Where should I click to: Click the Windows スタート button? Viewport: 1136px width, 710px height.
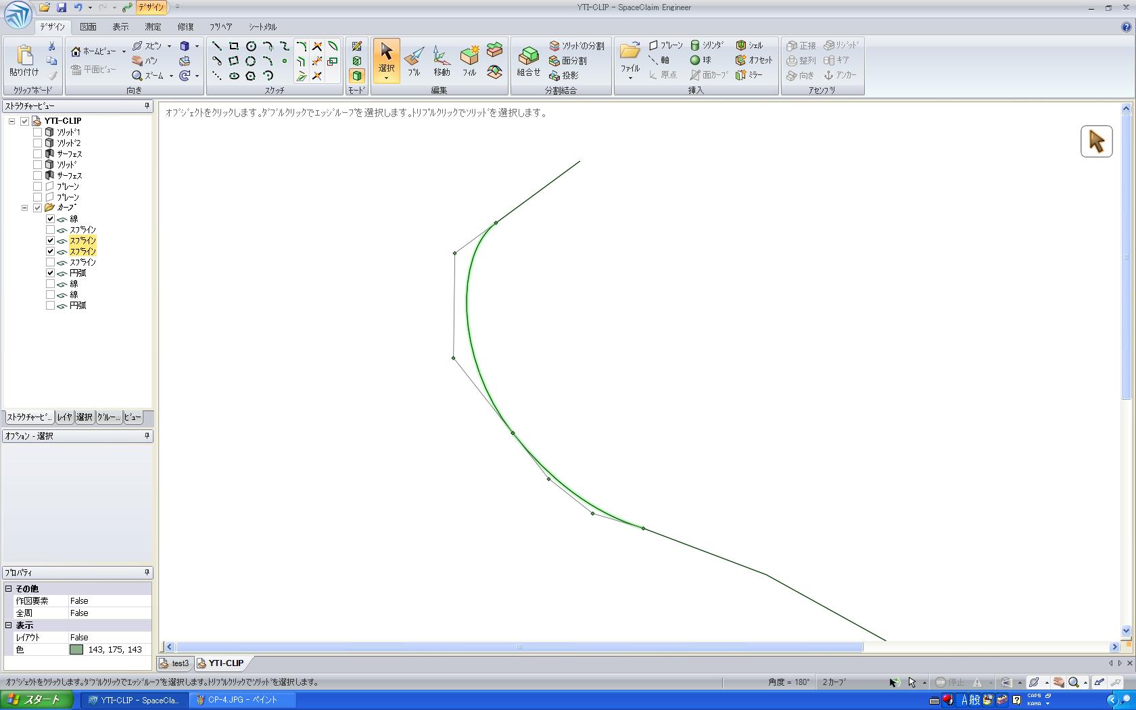[x=37, y=700]
